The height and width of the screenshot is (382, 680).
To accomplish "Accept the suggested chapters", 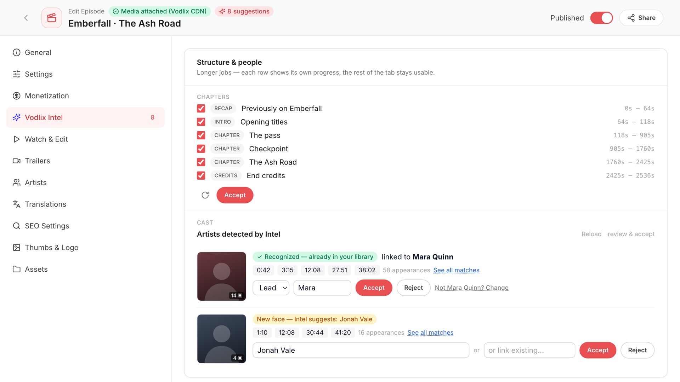I will coord(235,195).
